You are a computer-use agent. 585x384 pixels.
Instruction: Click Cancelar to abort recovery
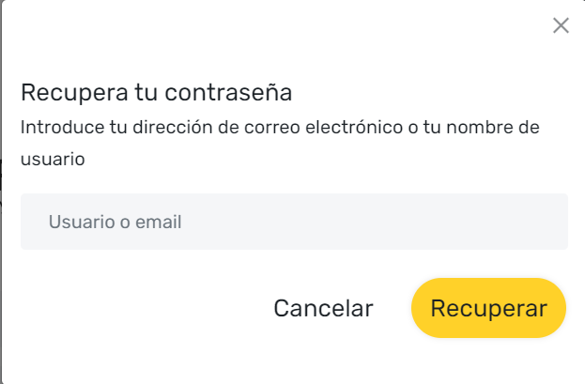(323, 308)
